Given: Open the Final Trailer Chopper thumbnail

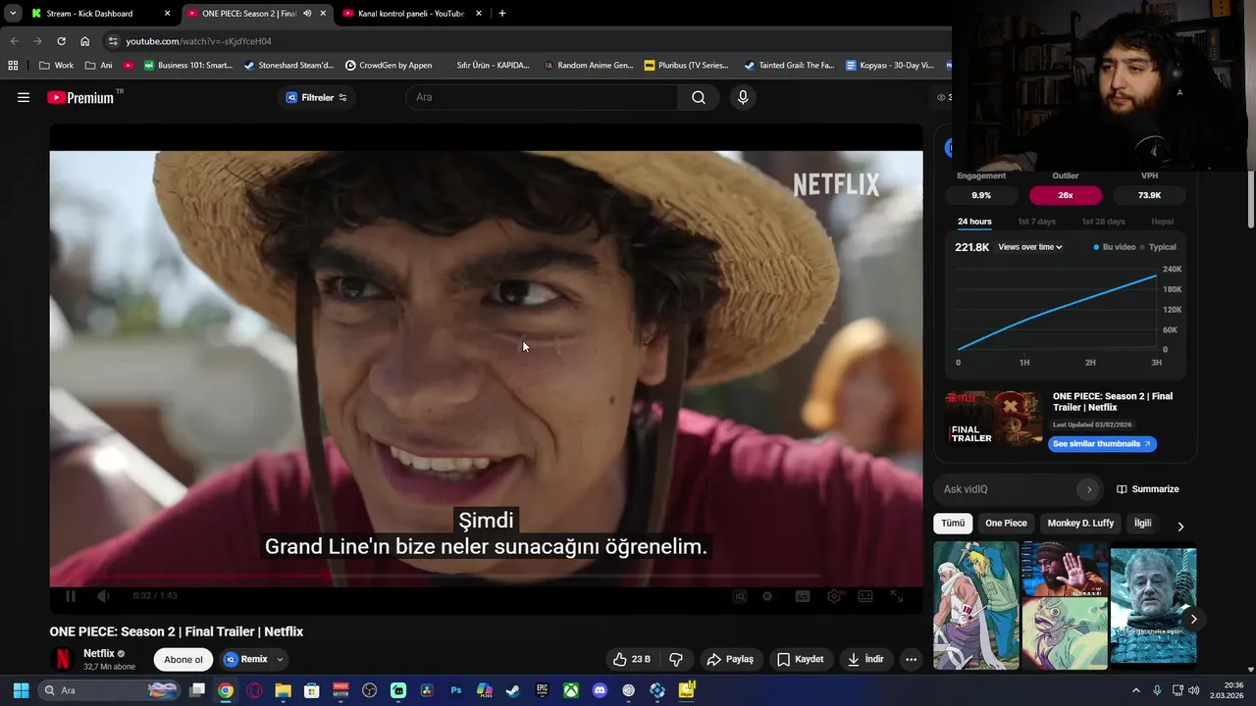Looking at the screenshot, I should pos(994,419).
